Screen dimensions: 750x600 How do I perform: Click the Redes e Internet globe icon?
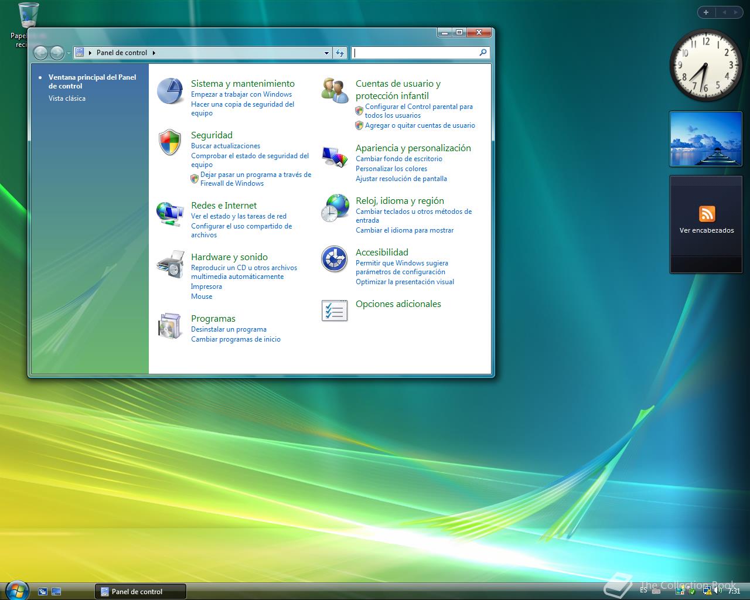pos(171,213)
